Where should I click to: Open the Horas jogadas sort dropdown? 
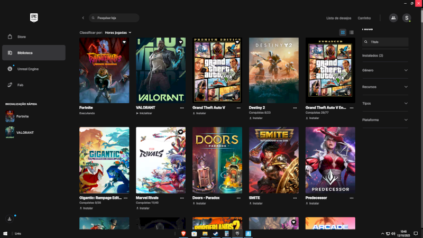(118, 32)
